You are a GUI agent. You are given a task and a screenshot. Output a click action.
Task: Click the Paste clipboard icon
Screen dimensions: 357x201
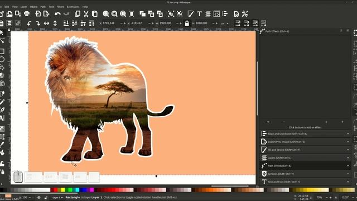pos(95,13)
